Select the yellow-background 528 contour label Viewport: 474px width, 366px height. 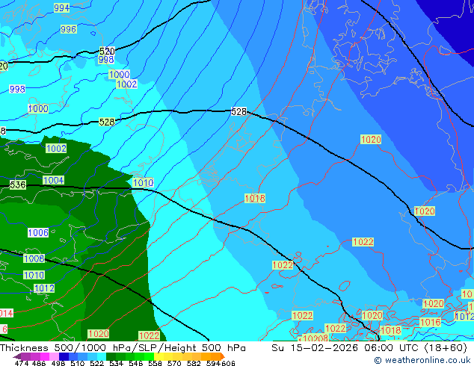pos(107,122)
